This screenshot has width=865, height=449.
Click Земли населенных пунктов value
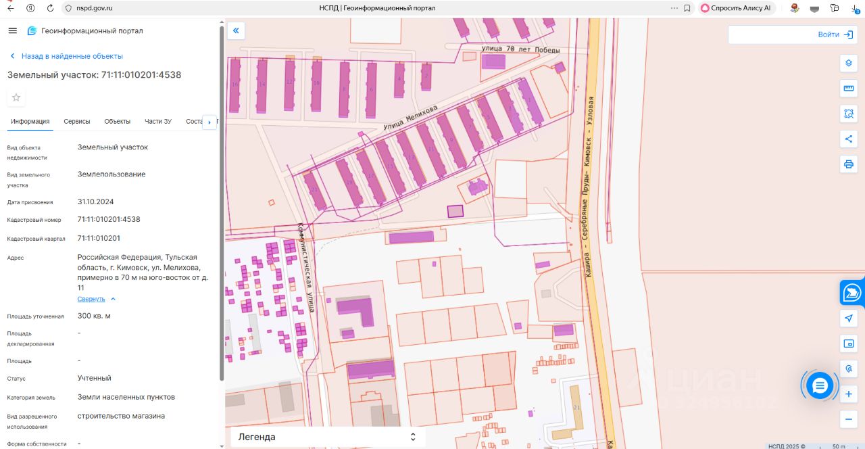tap(126, 397)
